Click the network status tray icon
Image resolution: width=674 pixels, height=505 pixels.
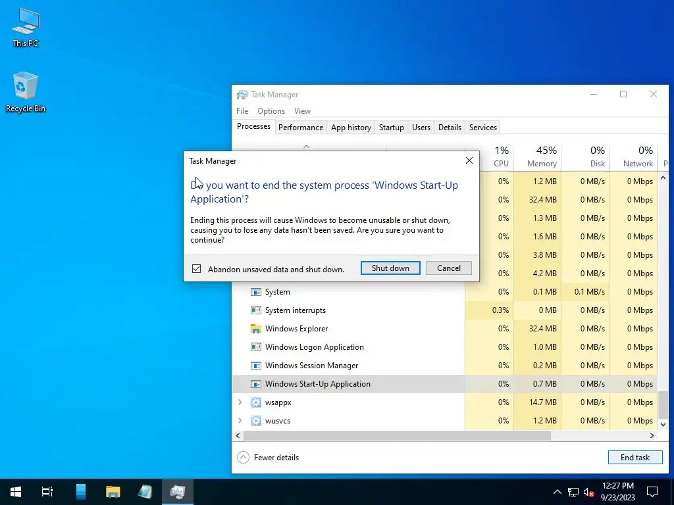573,492
